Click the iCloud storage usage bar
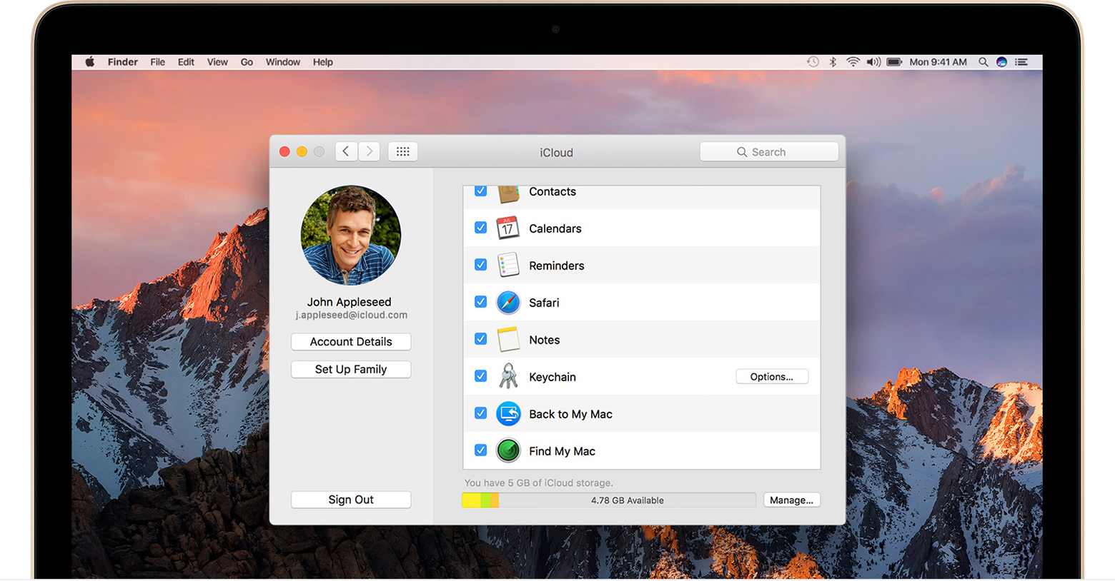This screenshot has width=1115, height=581. point(609,500)
